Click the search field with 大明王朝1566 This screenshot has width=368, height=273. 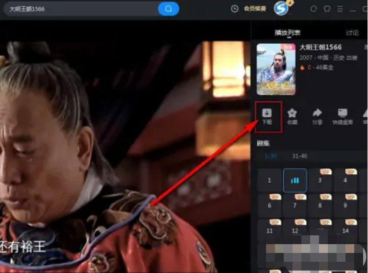(x=81, y=9)
